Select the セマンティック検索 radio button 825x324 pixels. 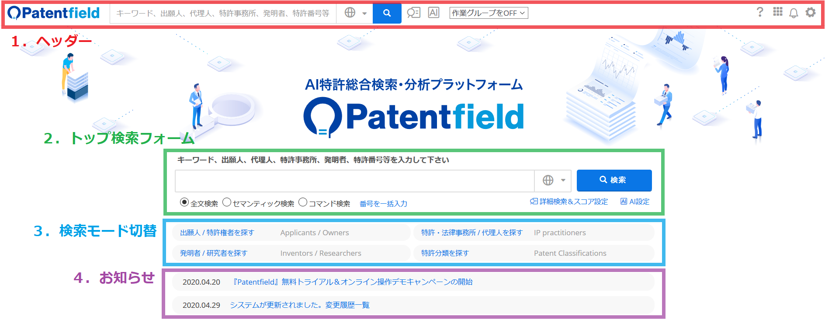pos(227,202)
